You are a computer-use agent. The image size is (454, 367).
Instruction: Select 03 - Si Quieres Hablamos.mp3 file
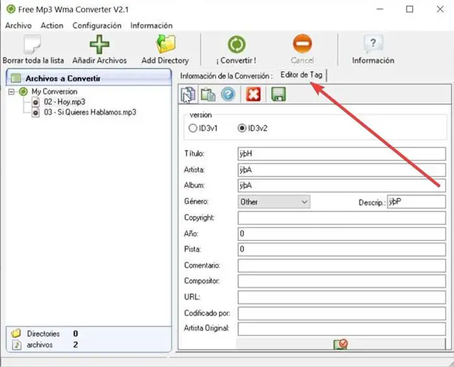pyautogui.click(x=90, y=112)
